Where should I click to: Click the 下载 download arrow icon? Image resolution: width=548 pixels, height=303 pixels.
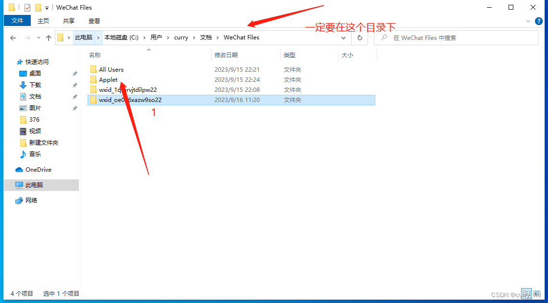[23, 85]
